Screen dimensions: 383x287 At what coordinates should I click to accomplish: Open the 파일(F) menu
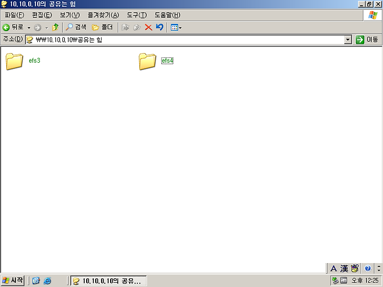coord(14,15)
